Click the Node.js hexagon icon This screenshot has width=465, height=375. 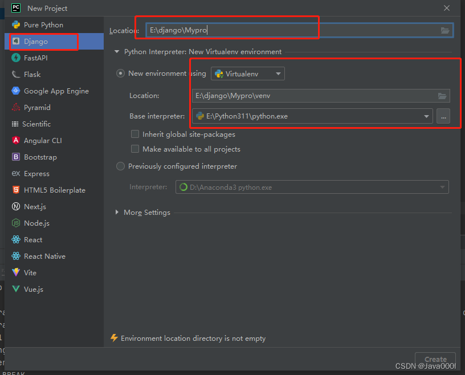coord(16,223)
